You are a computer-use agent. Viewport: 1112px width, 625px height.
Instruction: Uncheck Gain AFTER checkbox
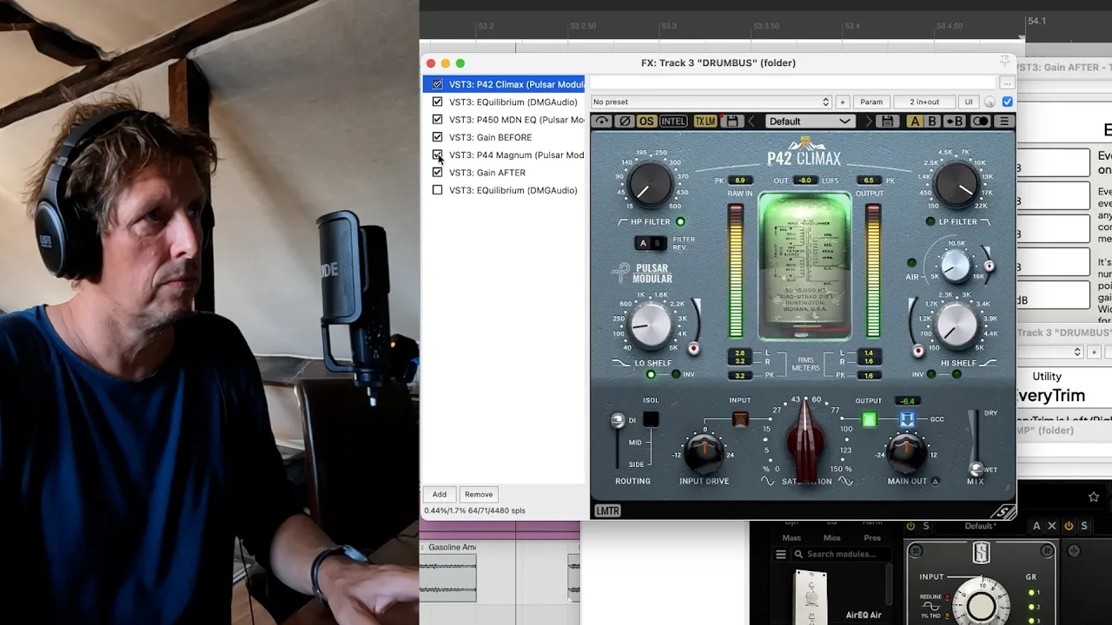tap(437, 173)
